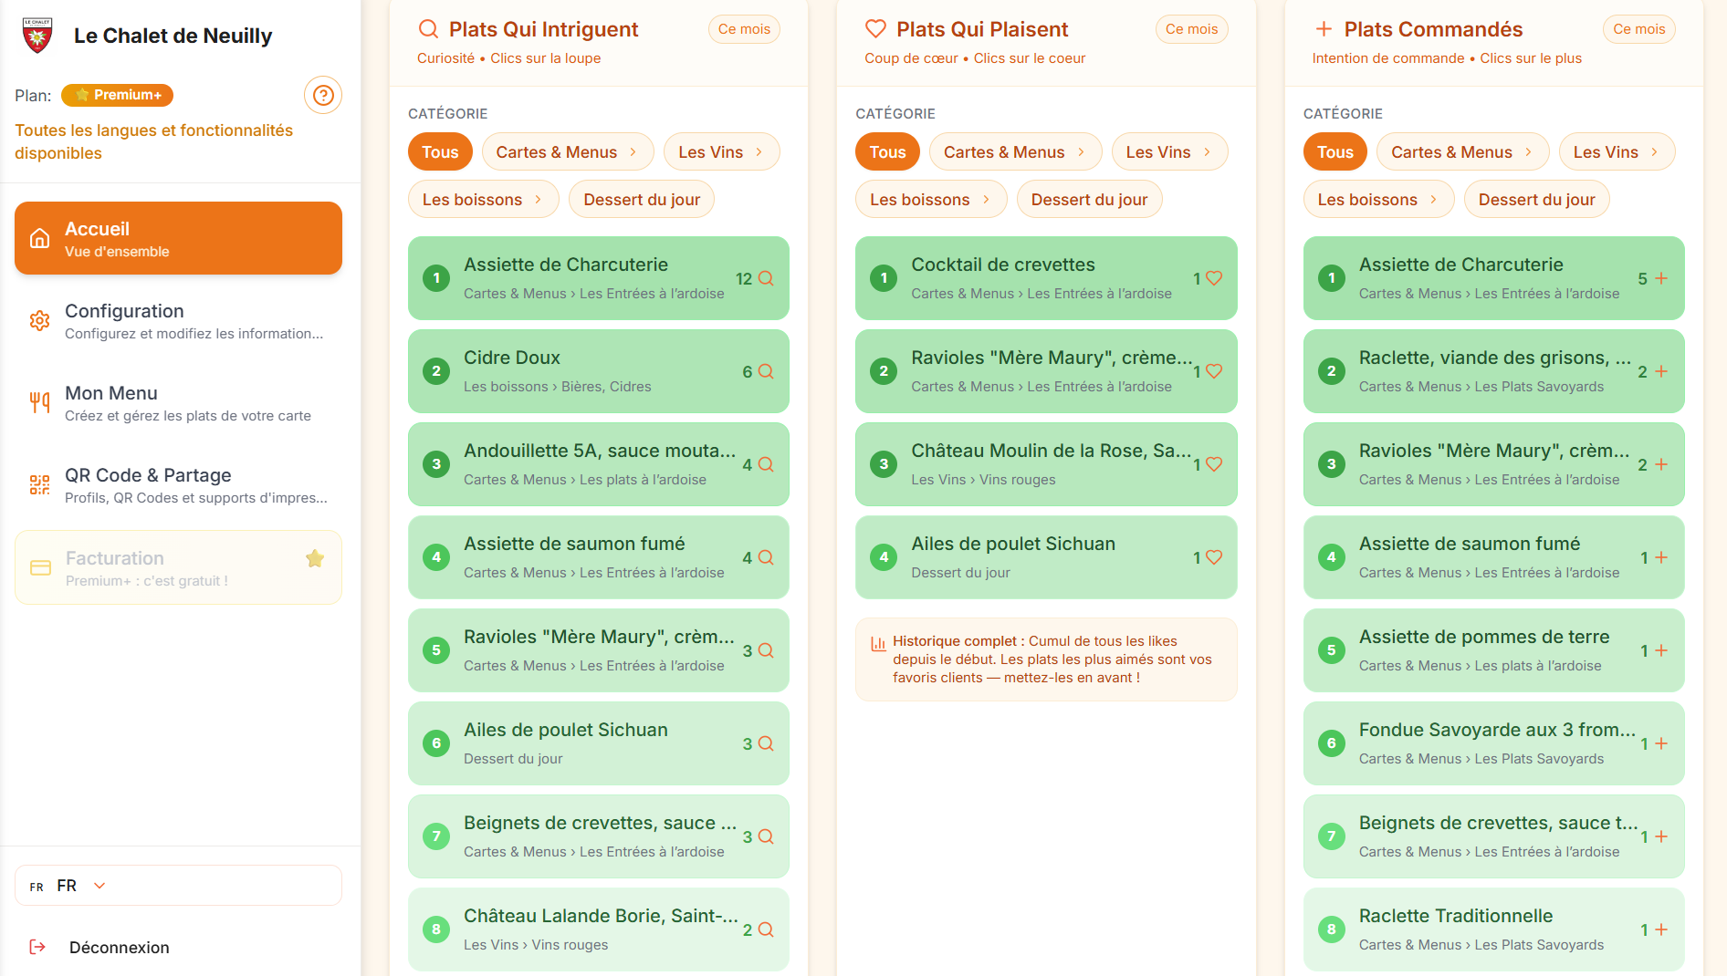1727x976 pixels.
Task: Open Ravioles "Mère Maury" in Plats Commandés
Action: 1493,464
